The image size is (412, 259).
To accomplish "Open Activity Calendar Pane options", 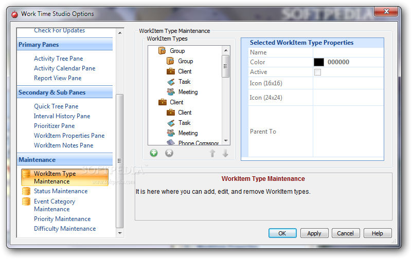I will tap(65, 68).
